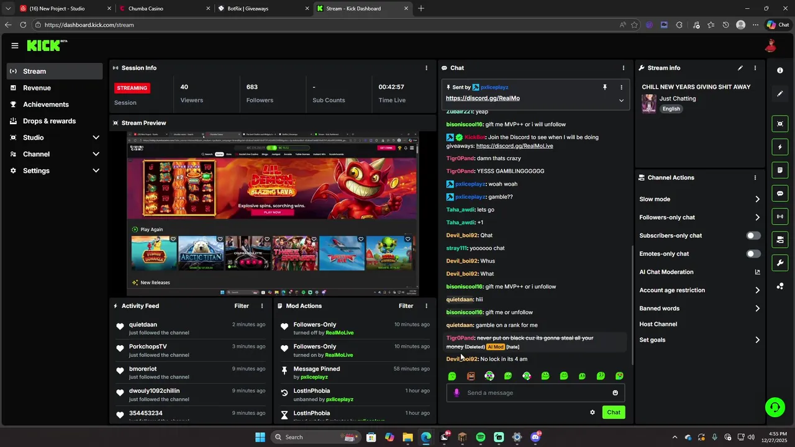Click Filter in the Mod Actions header
The height and width of the screenshot is (447, 795).
[x=406, y=306]
